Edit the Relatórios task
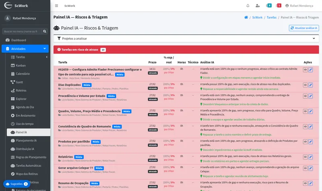322x191 pixels. point(310,157)
